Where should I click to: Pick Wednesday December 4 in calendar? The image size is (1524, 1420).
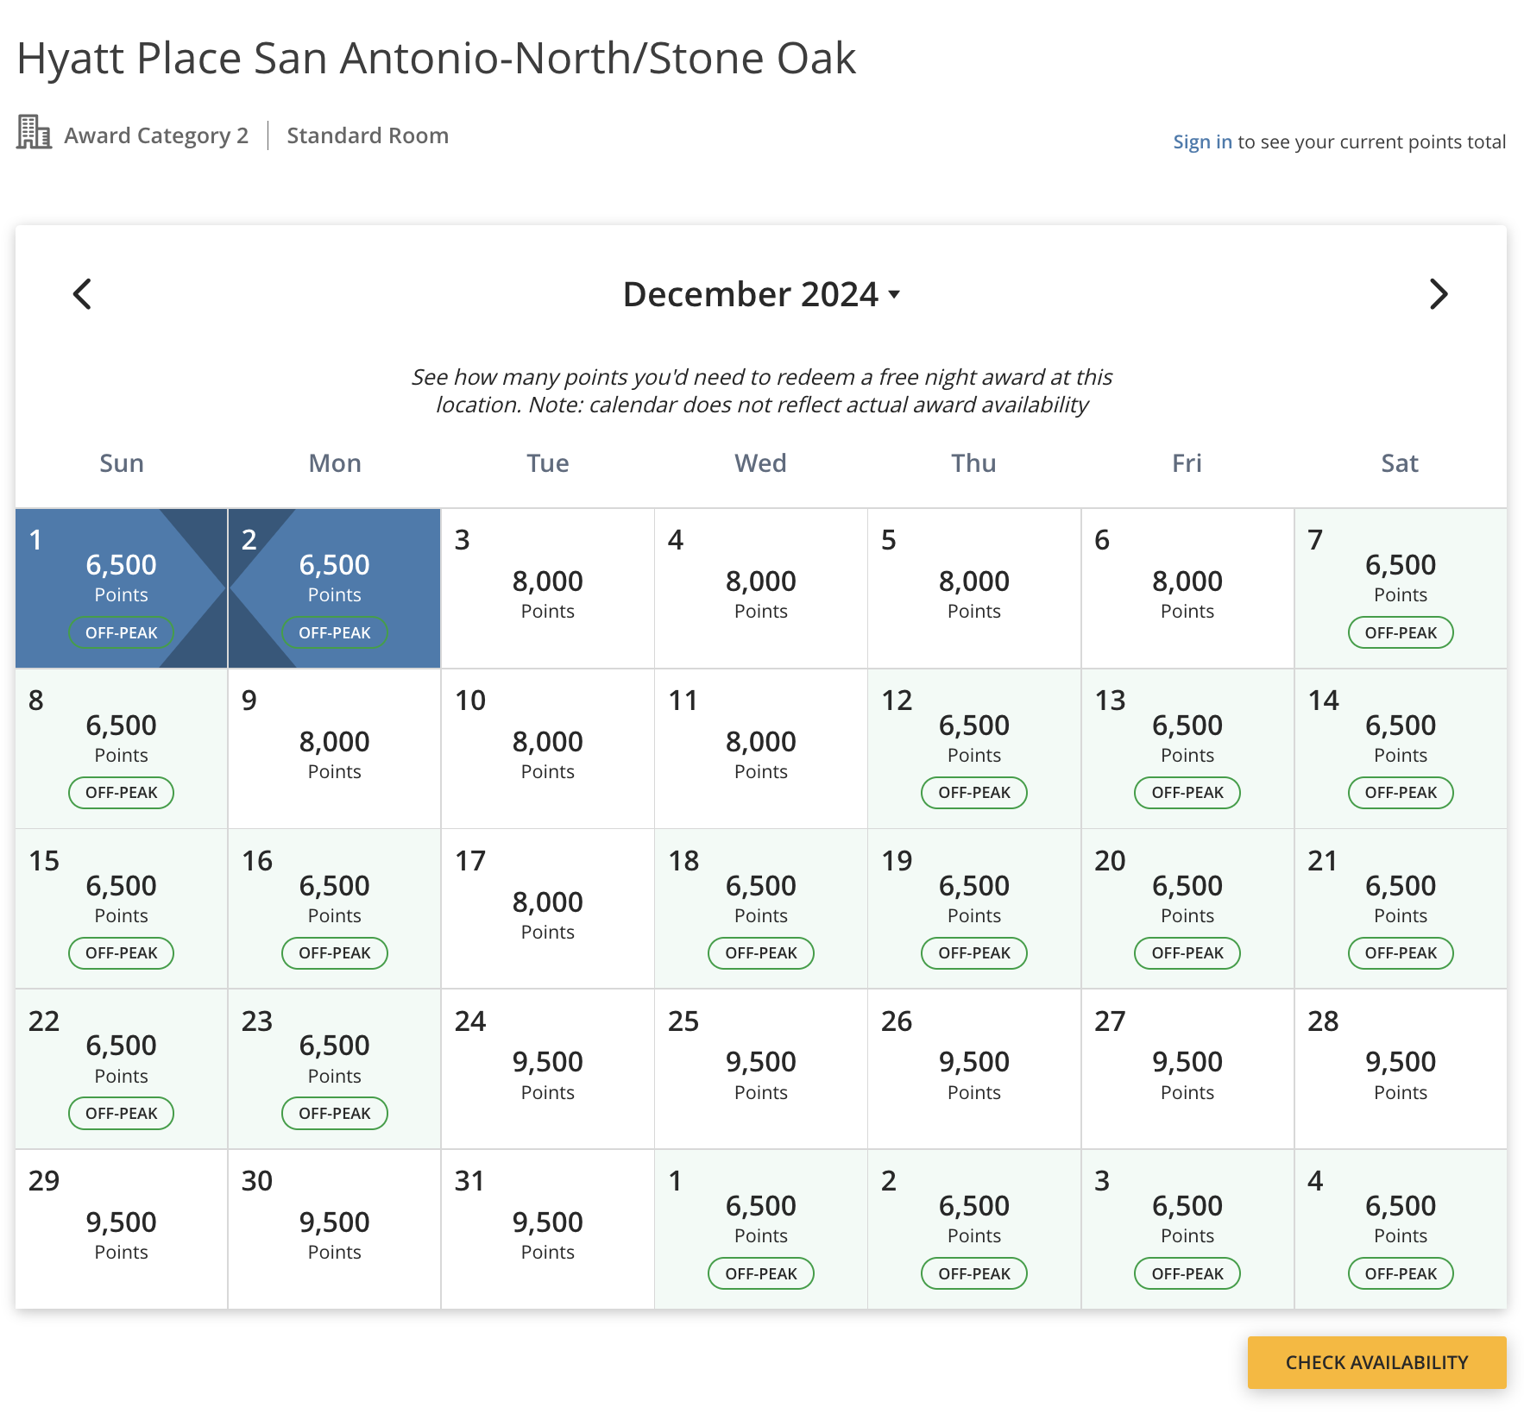tap(761, 588)
